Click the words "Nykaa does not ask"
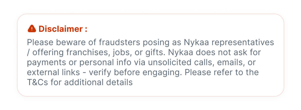Screen dimensions: 301x110 206,52
